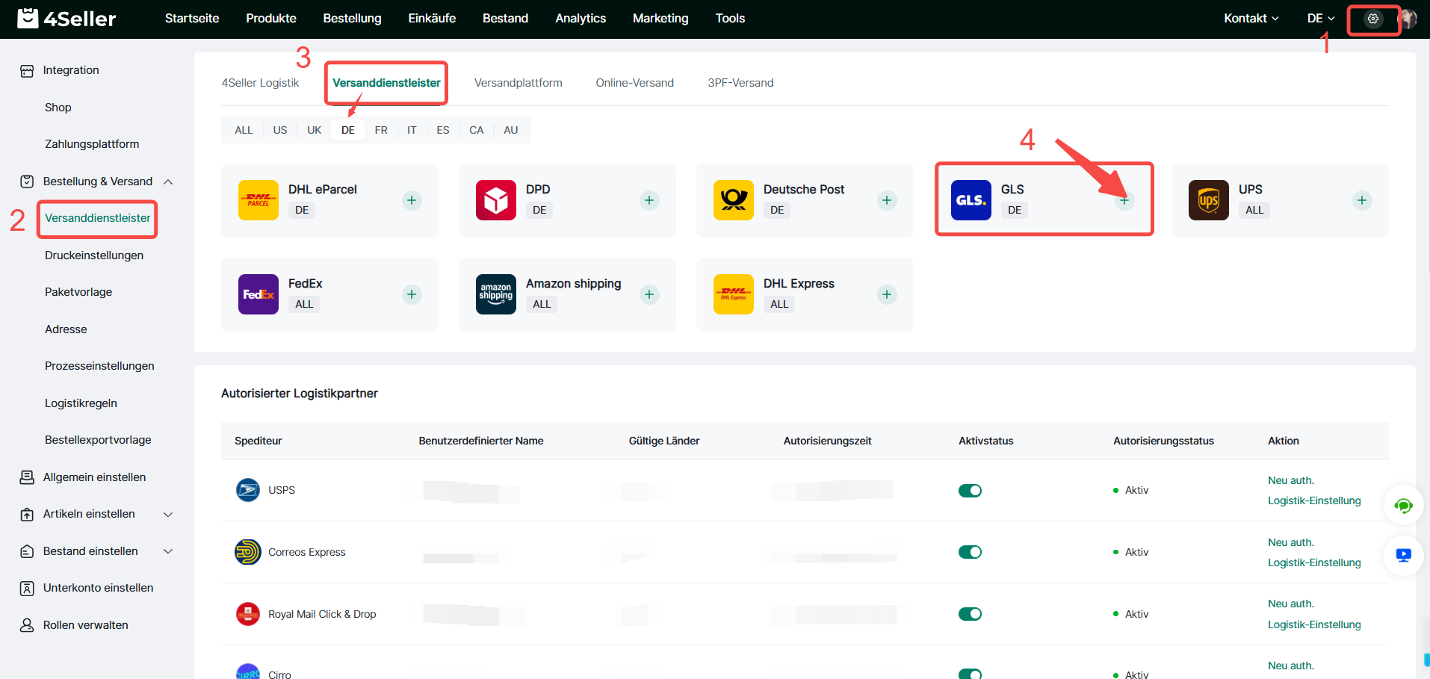
Task: Click the plus icon for DHL eParcel
Action: pos(411,200)
